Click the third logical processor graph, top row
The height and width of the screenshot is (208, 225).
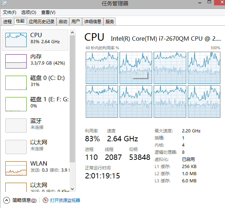coord(170,68)
